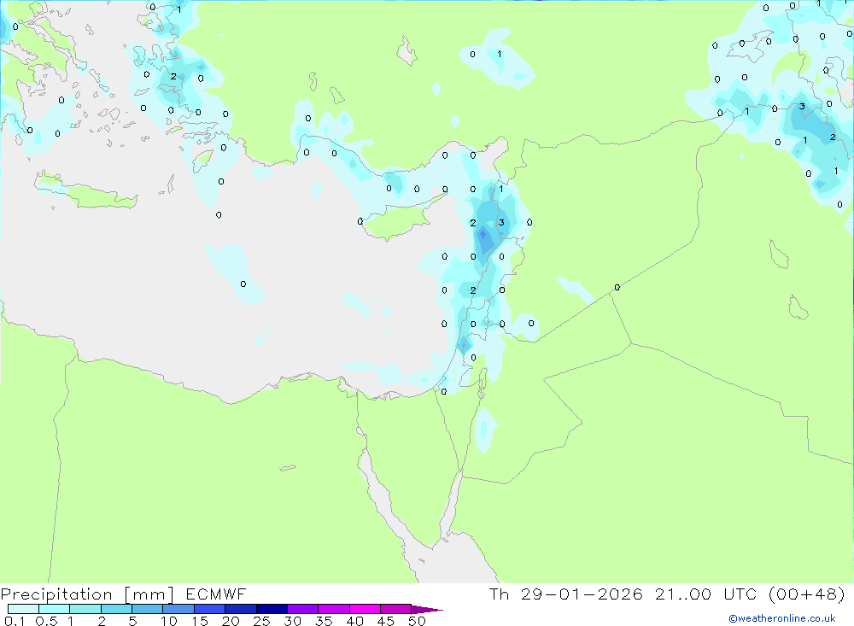Image resolution: width=854 pixels, height=626 pixels.
Task: Click legend label '35'
Action: tap(324, 621)
